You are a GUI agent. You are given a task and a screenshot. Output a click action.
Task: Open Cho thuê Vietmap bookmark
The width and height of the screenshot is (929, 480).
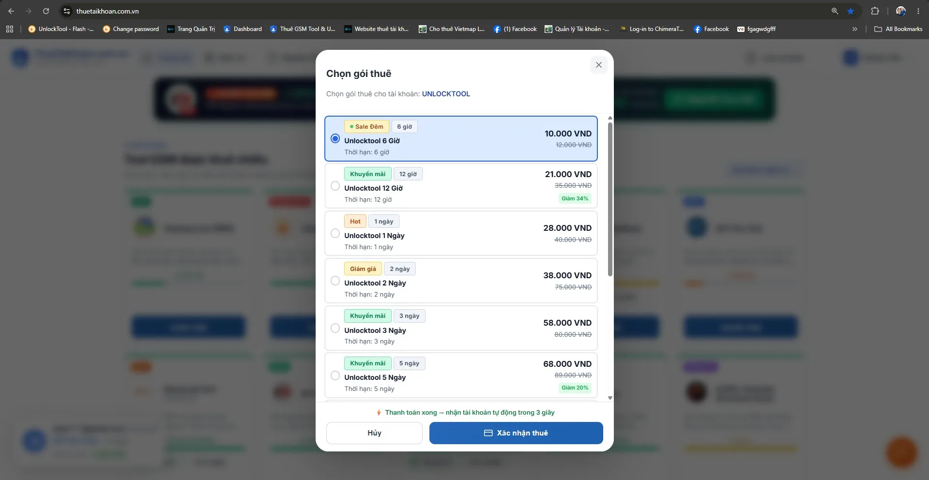452,29
